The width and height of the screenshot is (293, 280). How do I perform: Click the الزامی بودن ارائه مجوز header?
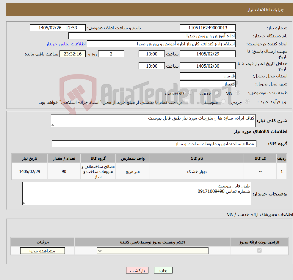(259, 242)
